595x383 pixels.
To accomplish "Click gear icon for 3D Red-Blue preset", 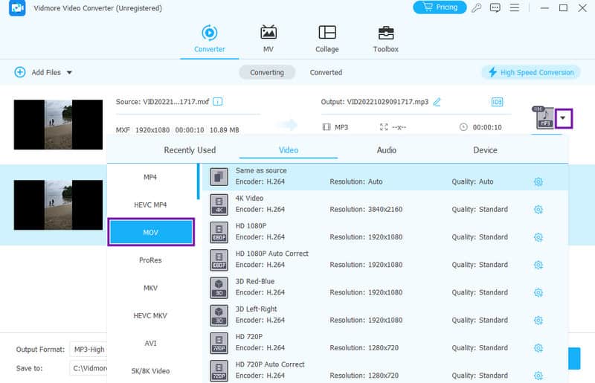I will point(538,292).
